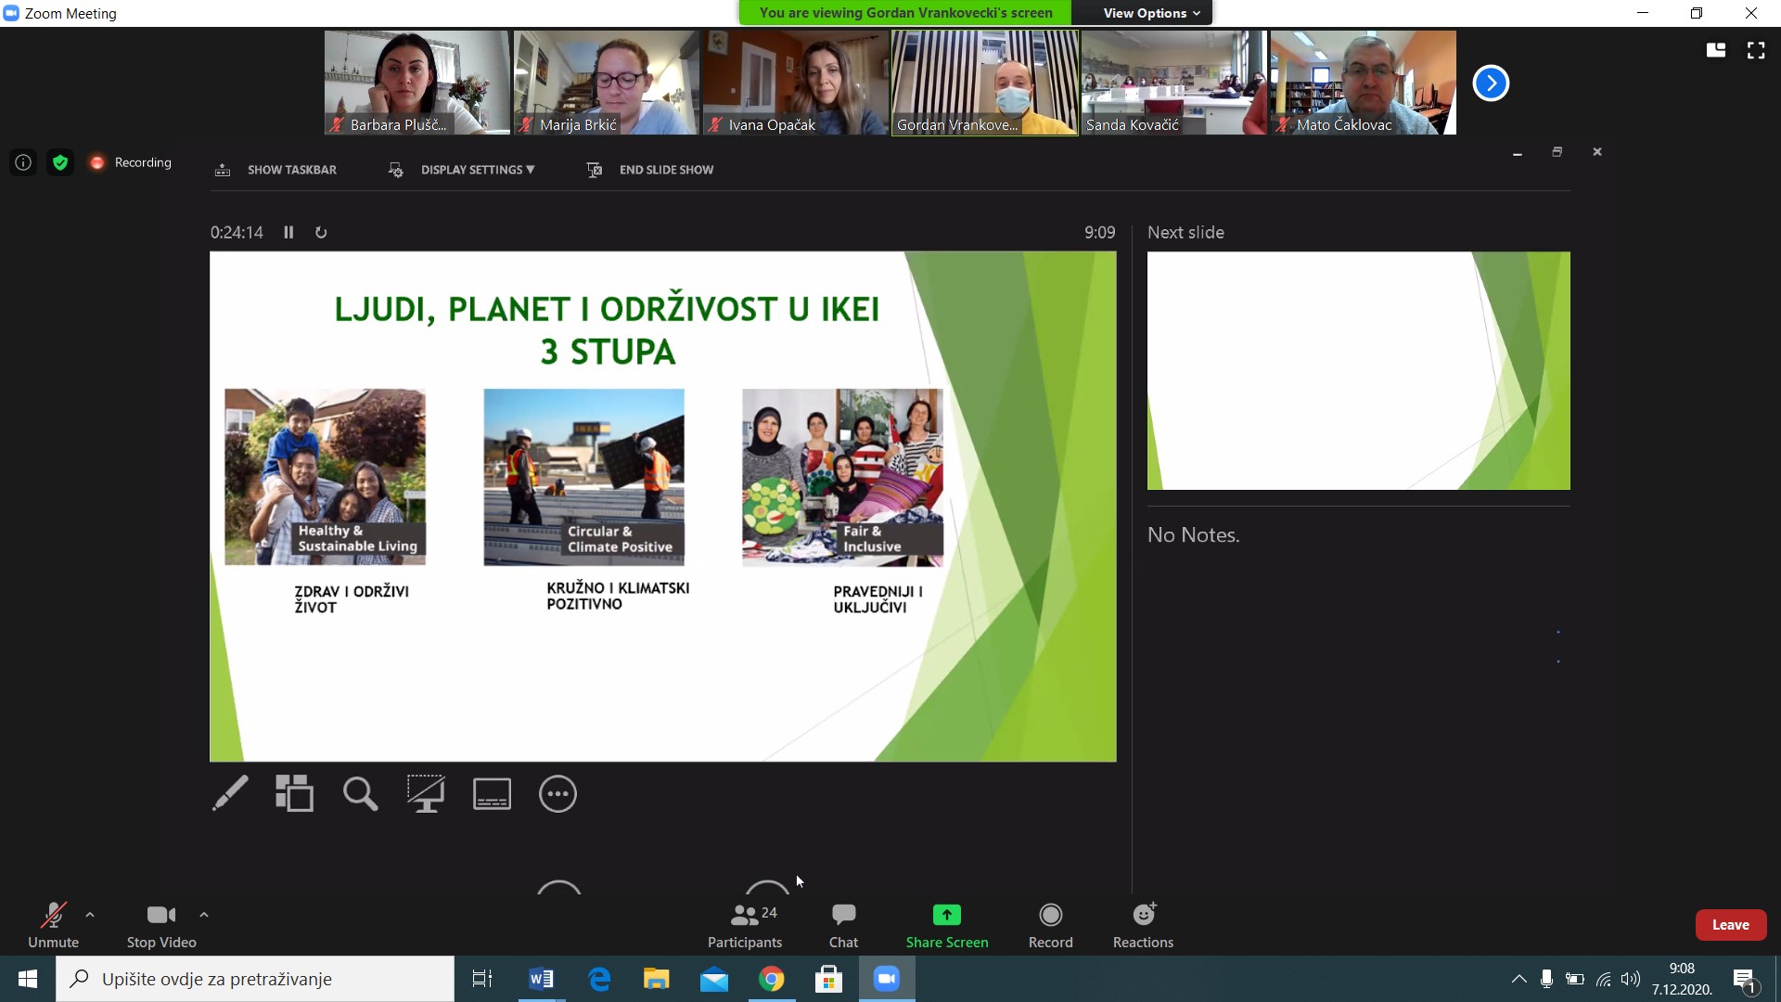Viewport: 1781px width, 1002px height.
Task: Open the Chat panel
Action: coord(843,925)
